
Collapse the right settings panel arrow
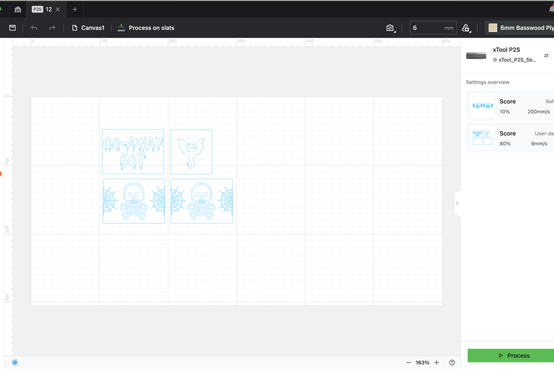coord(457,204)
